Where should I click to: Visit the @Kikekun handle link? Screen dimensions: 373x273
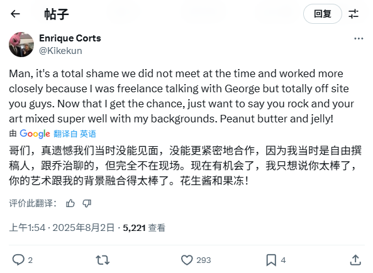60,51
